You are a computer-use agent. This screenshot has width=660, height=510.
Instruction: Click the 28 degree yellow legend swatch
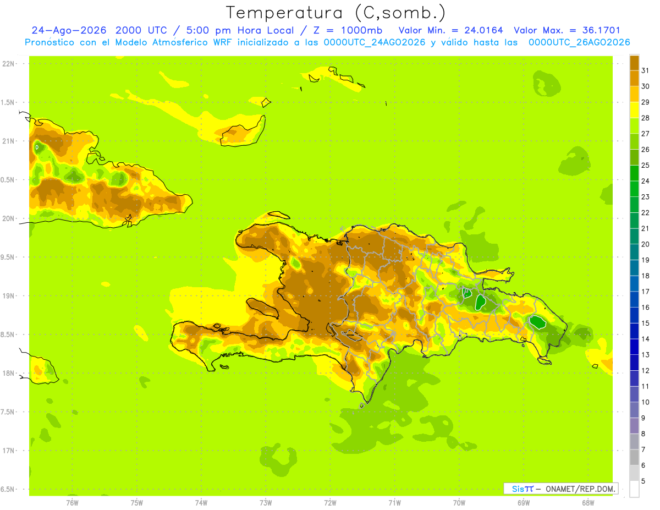[634, 111]
